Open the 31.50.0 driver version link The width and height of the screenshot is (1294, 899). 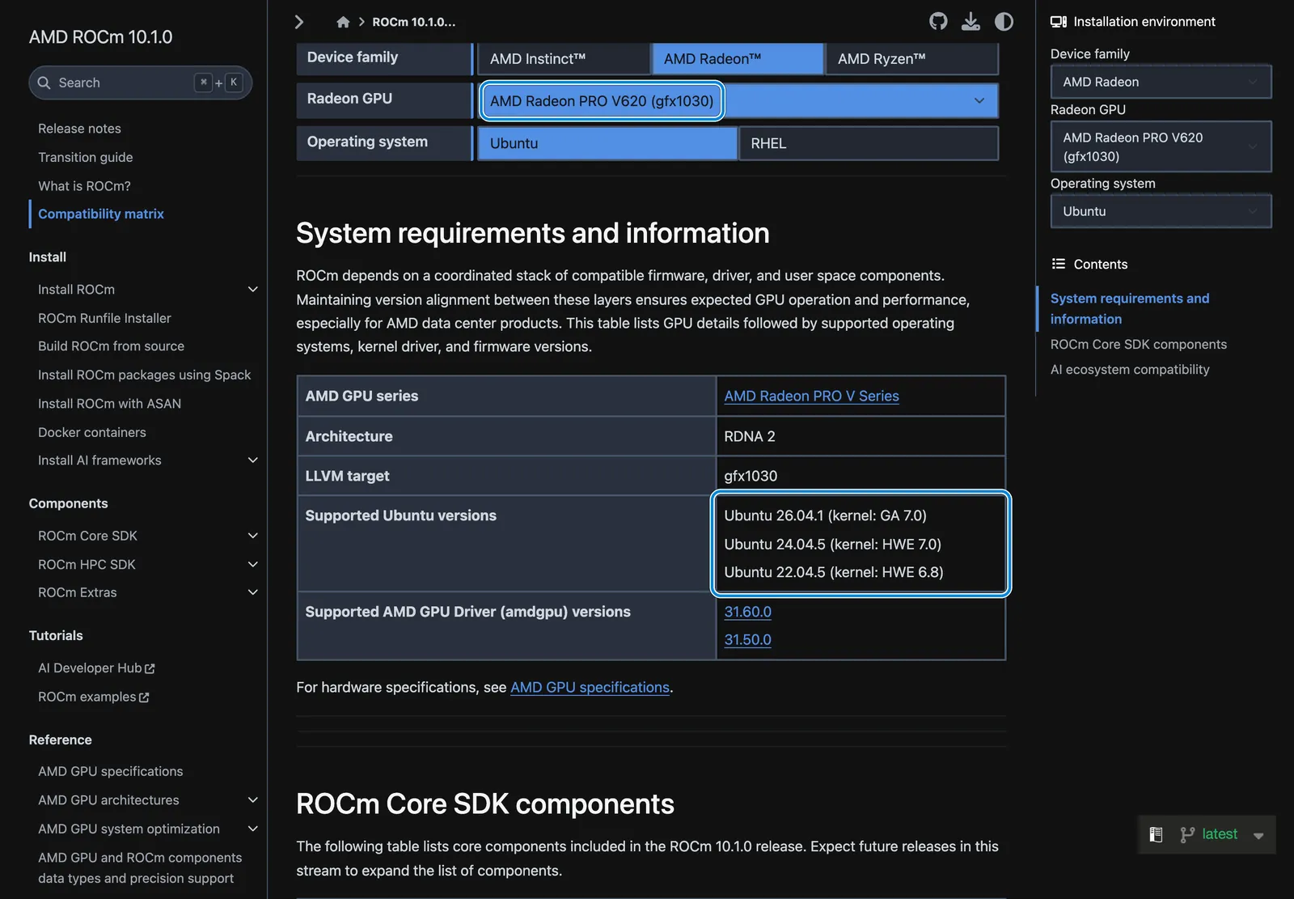pos(747,639)
